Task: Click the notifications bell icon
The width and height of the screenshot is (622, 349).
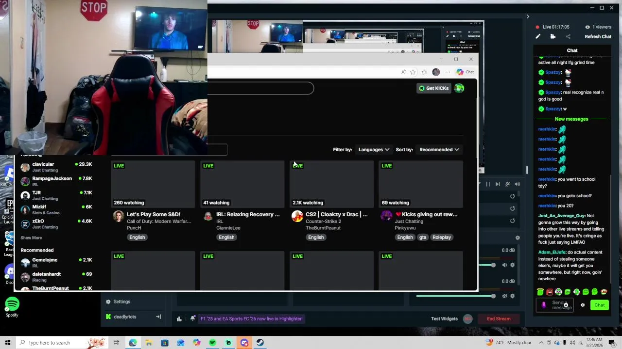Action: 193,318
